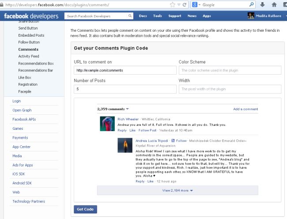287x219 pixels.
Task: Open the Technology Partners section
Action: point(29,201)
